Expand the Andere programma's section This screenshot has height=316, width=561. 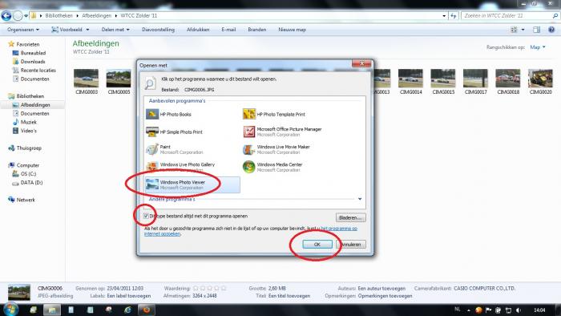pos(360,199)
